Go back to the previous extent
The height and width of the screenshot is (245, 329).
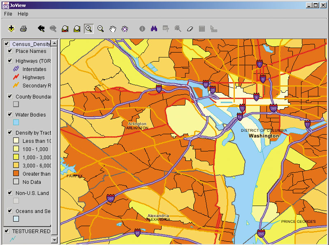click(41, 28)
